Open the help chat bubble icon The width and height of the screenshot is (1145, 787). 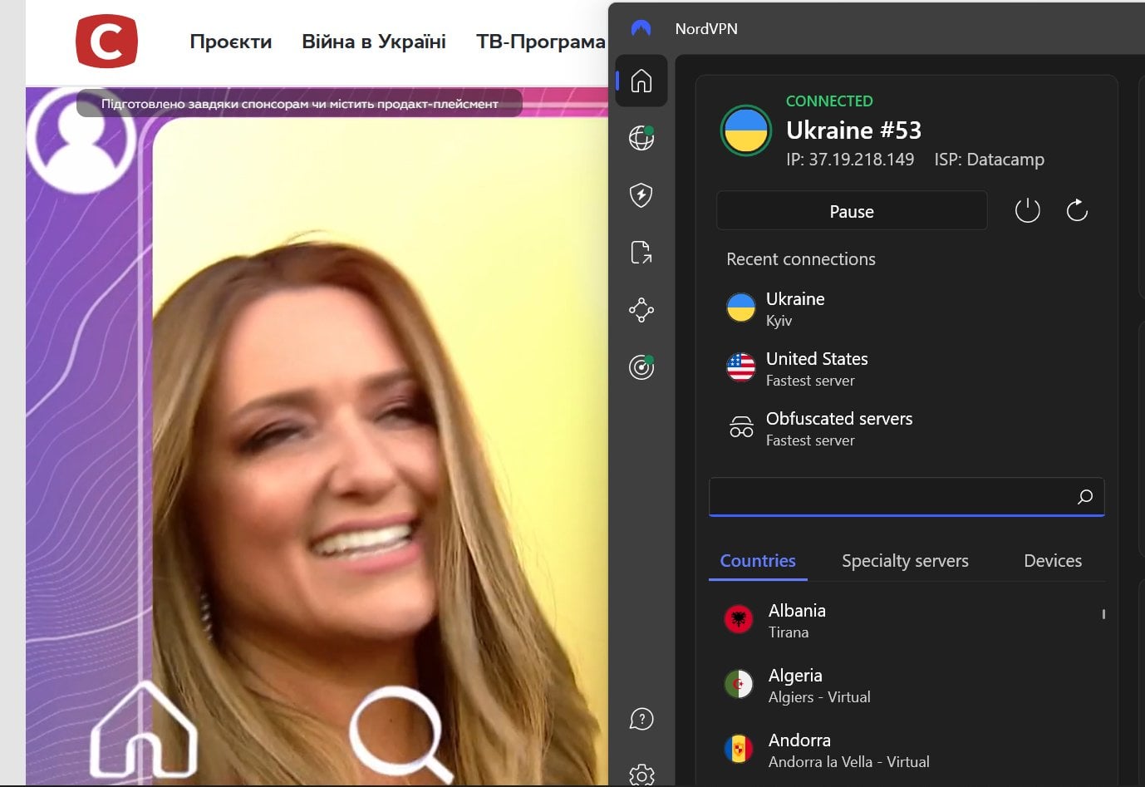click(x=641, y=719)
